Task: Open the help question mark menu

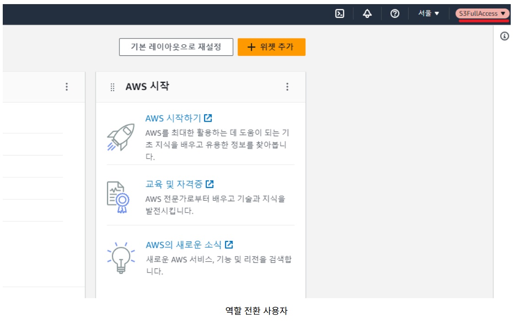Action: (x=394, y=14)
